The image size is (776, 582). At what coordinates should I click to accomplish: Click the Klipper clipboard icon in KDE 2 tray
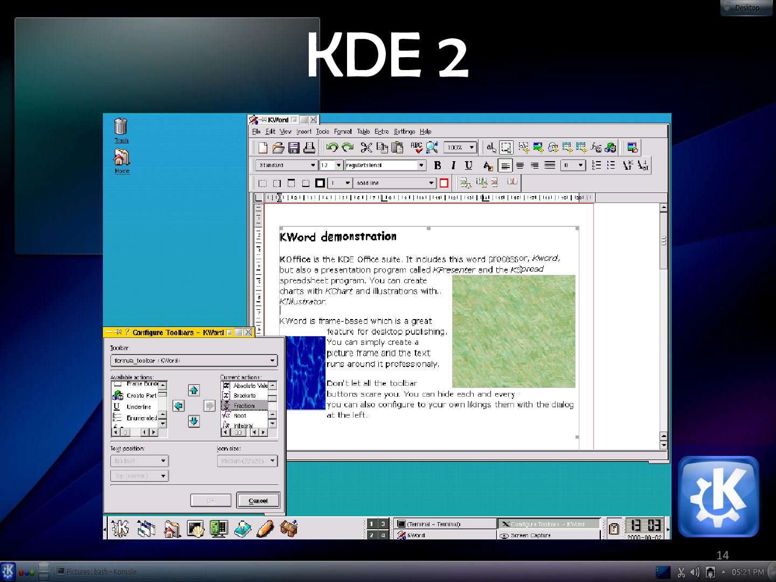613,529
